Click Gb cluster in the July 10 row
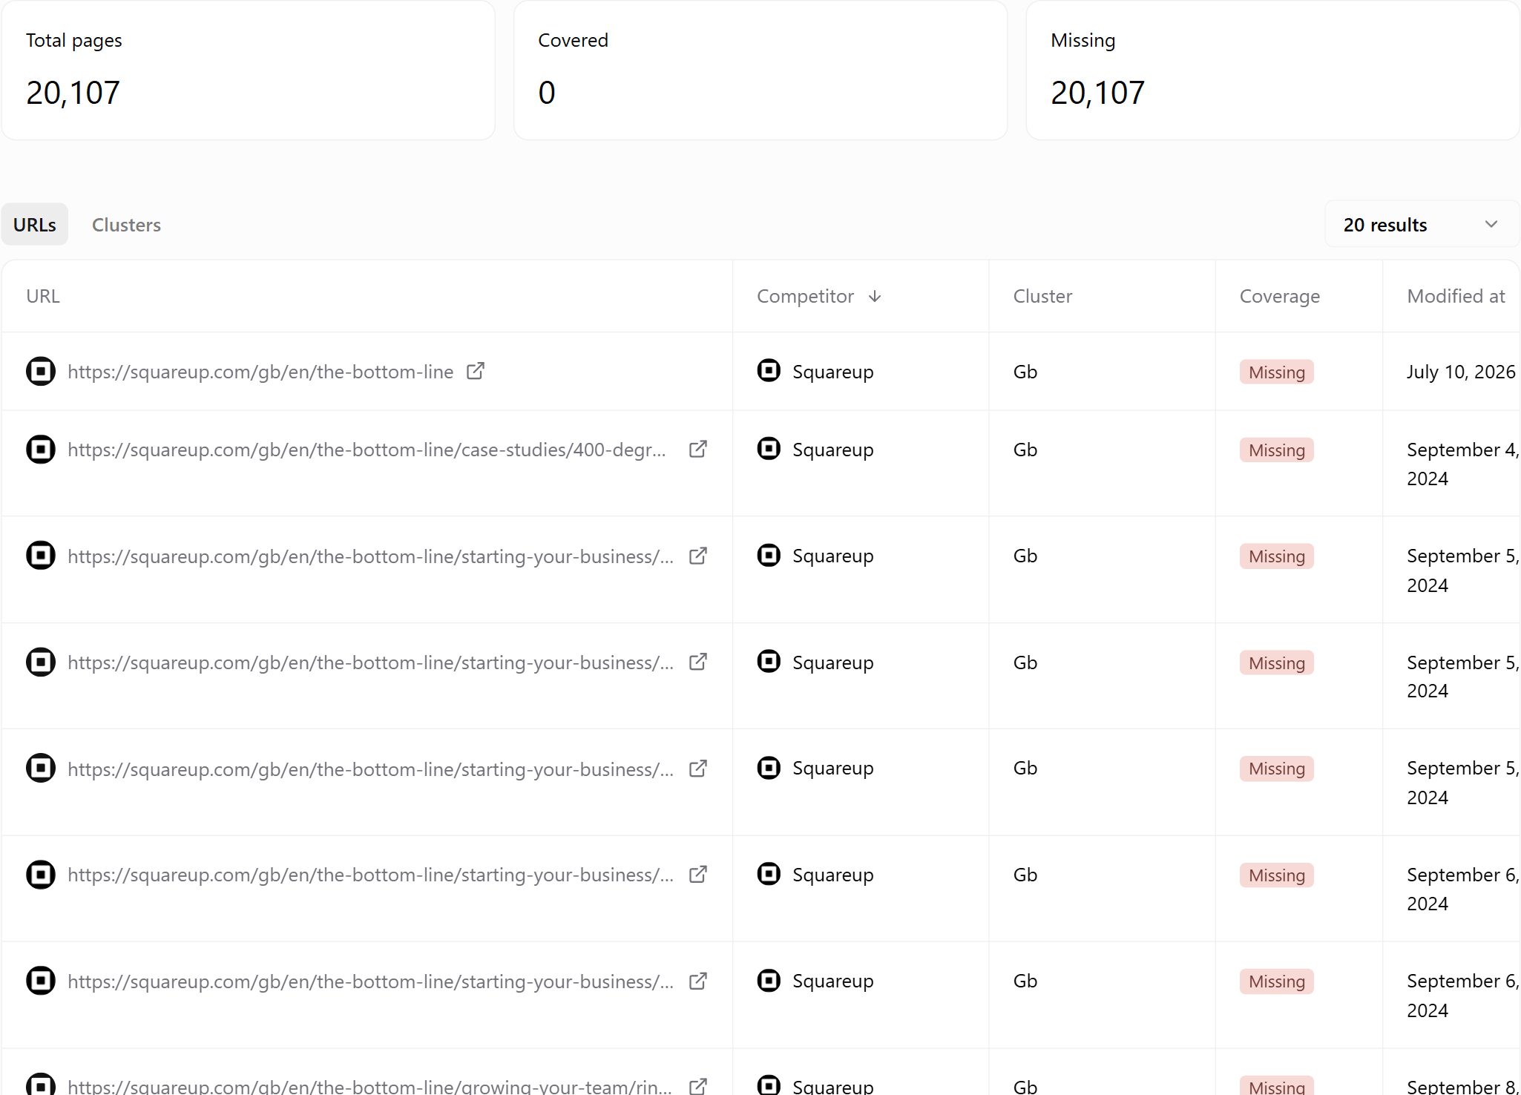Image resolution: width=1521 pixels, height=1095 pixels. click(x=1025, y=372)
